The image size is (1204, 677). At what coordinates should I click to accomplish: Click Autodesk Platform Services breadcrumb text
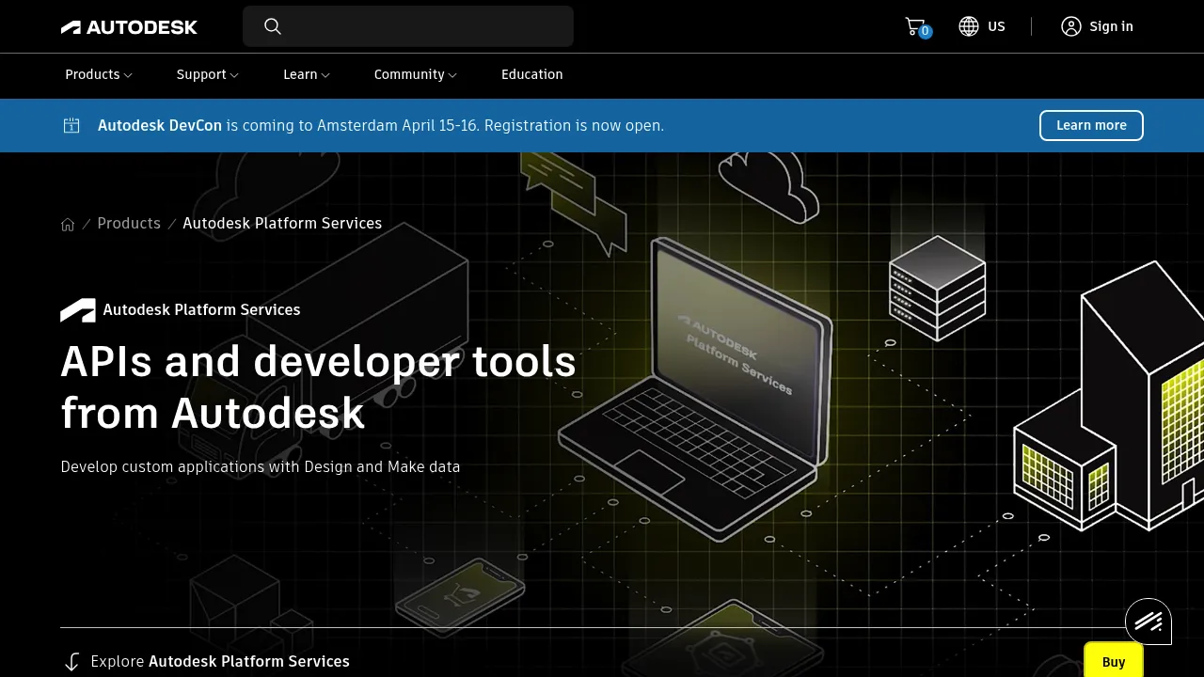coord(282,223)
